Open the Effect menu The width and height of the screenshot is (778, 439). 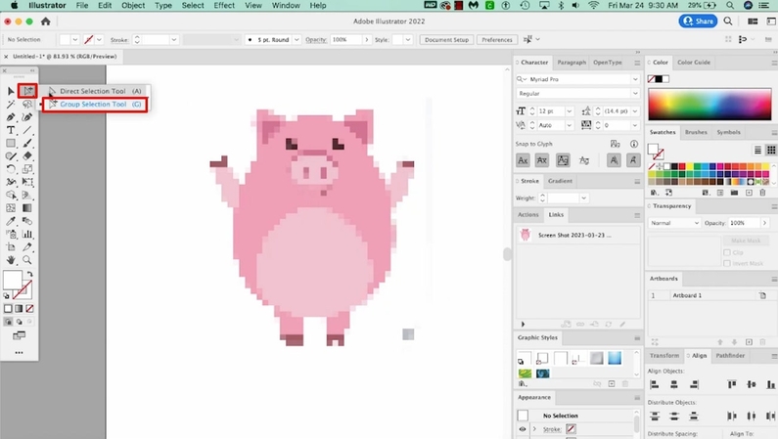[224, 6]
